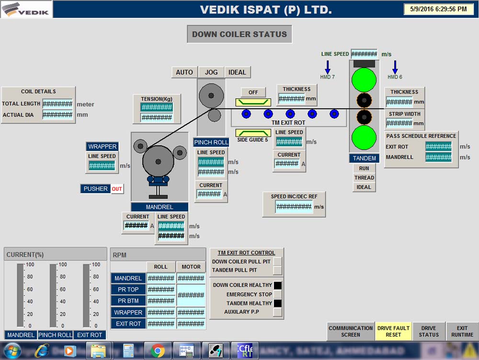The width and height of the screenshot is (479, 360).
Task: Launch Internet Explorer from the taskbar
Action: 42,350
